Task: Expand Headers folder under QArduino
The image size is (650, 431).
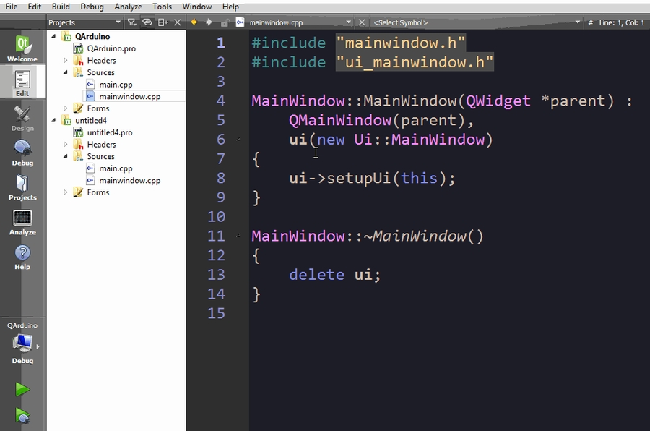Action: [66, 61]
